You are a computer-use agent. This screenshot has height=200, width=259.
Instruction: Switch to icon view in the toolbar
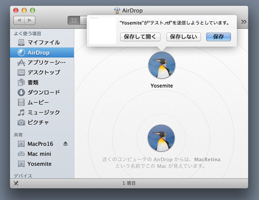[74, 20]
